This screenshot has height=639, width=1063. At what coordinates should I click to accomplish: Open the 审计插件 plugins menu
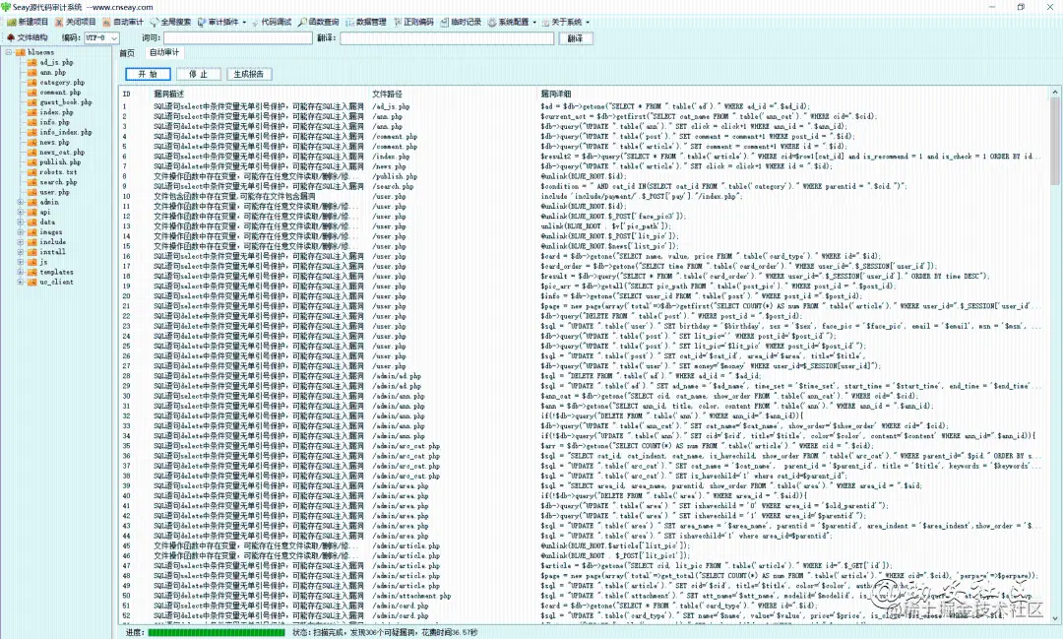click(x=221, y=22)
